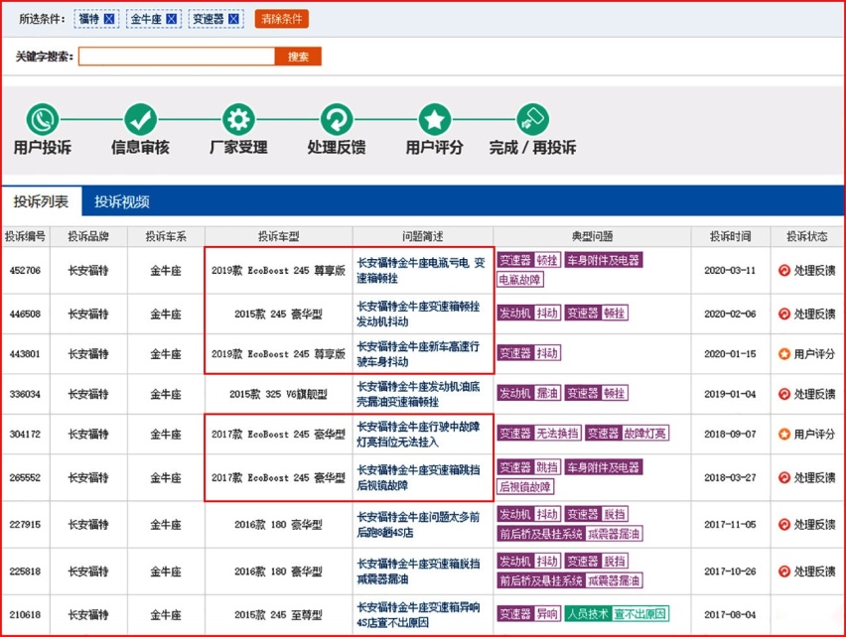Open complaint 长安福特金牛座变速箱脱挡减震器漏油
The width and height of the screenshot is (846, 637).
click(418, 572)
